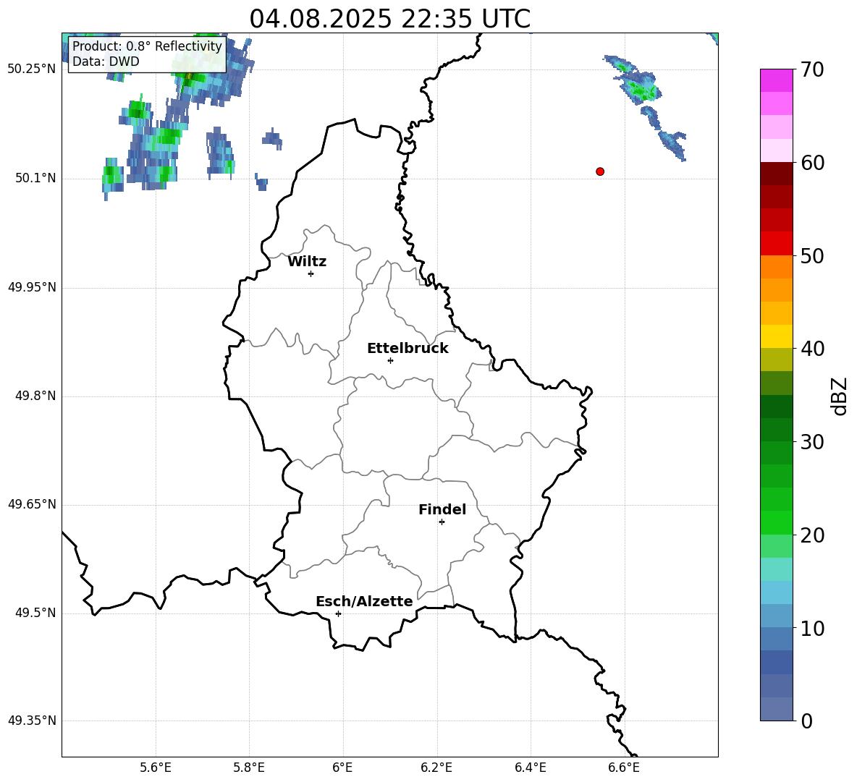The height and width of the screenshot is (782, 857).
Task: Click the Data: DWD text
Action: pyautogui.click(x=106, y=61)
